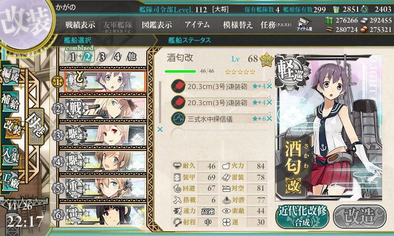Select the 他 (other ships) tab
Viewport: 394px width, 236px height.
(x=132, y=57)
